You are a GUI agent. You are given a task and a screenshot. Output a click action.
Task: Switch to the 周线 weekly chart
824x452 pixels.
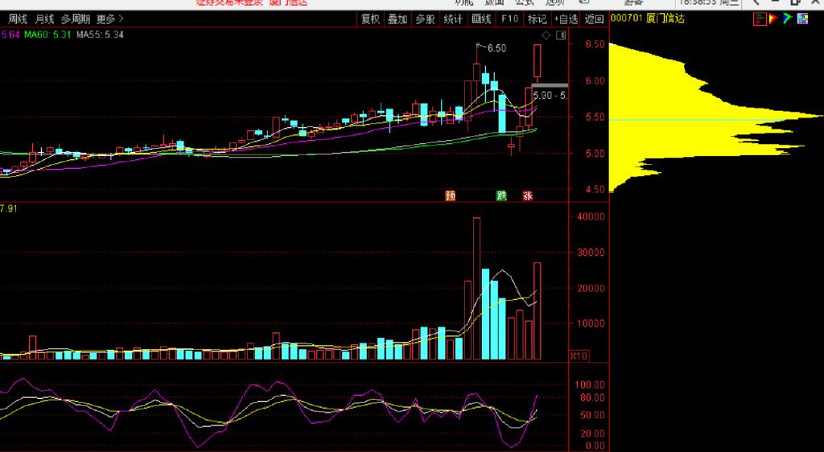pyautogui.click(x=18, y=19)
